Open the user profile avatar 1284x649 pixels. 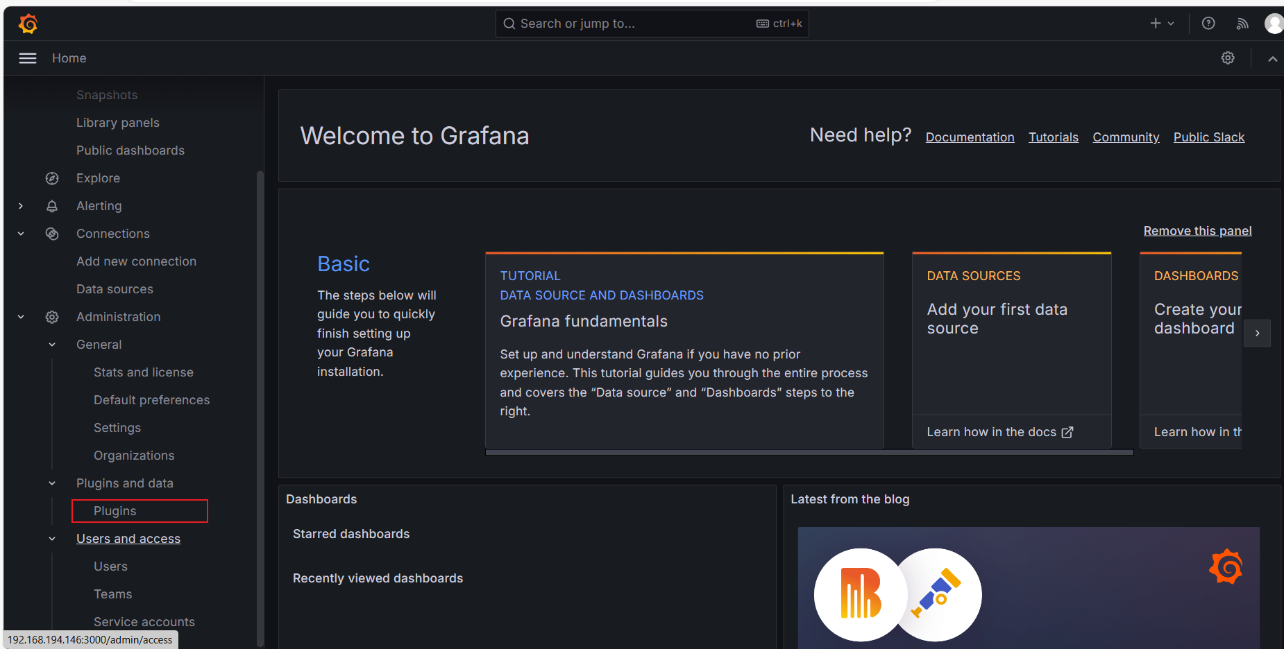[1274, 24]
